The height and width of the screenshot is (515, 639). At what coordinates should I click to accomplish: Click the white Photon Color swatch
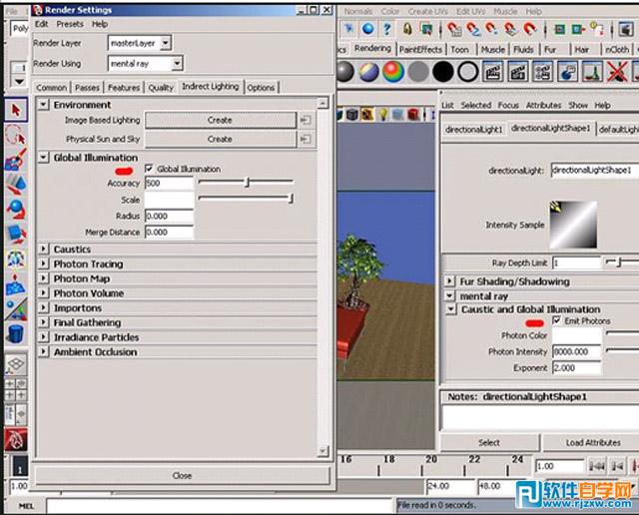tap(577, 335)
